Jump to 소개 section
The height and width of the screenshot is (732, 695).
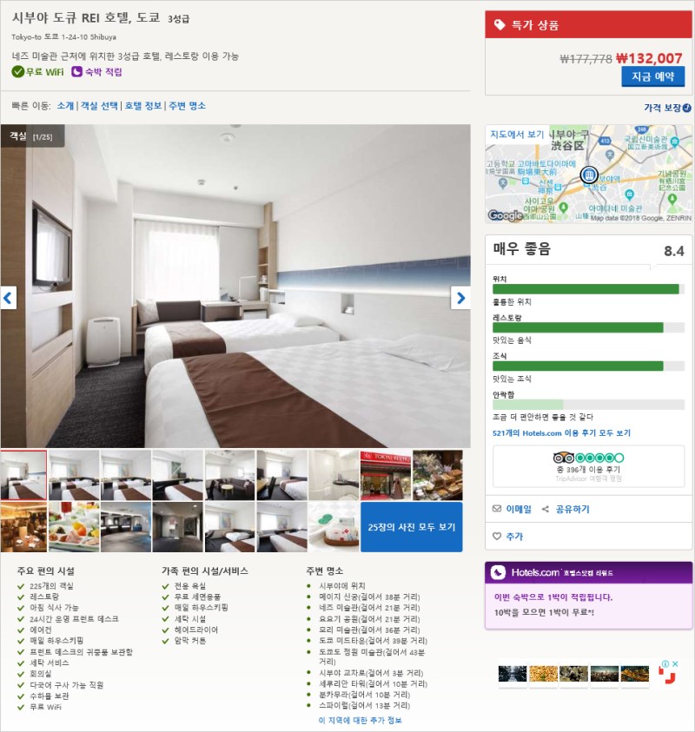tap(65, 106)
